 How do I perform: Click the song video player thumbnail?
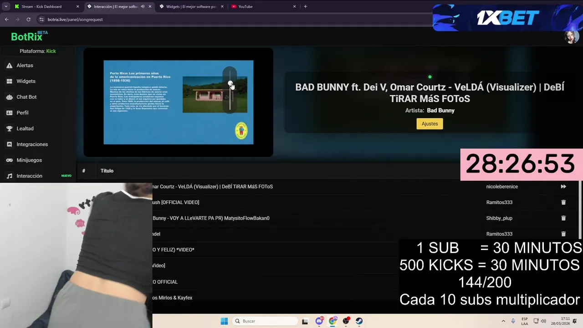[179, 102]
